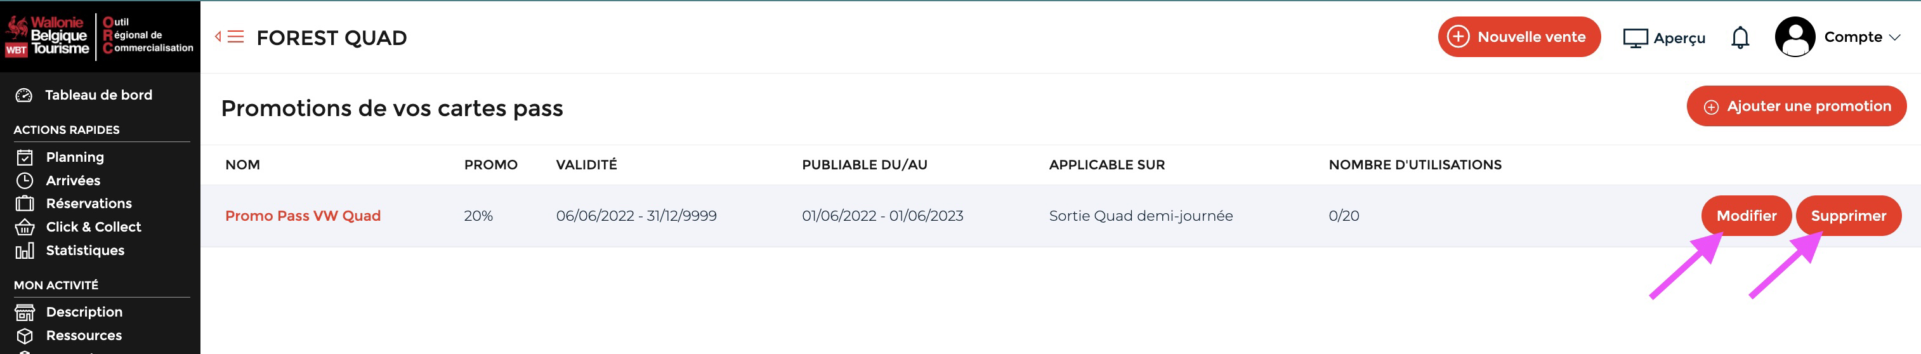Click the Tableau de bord gauge icon
Image resolution: width=1921 pixels, height=354 pixels.
coord(24,95)
